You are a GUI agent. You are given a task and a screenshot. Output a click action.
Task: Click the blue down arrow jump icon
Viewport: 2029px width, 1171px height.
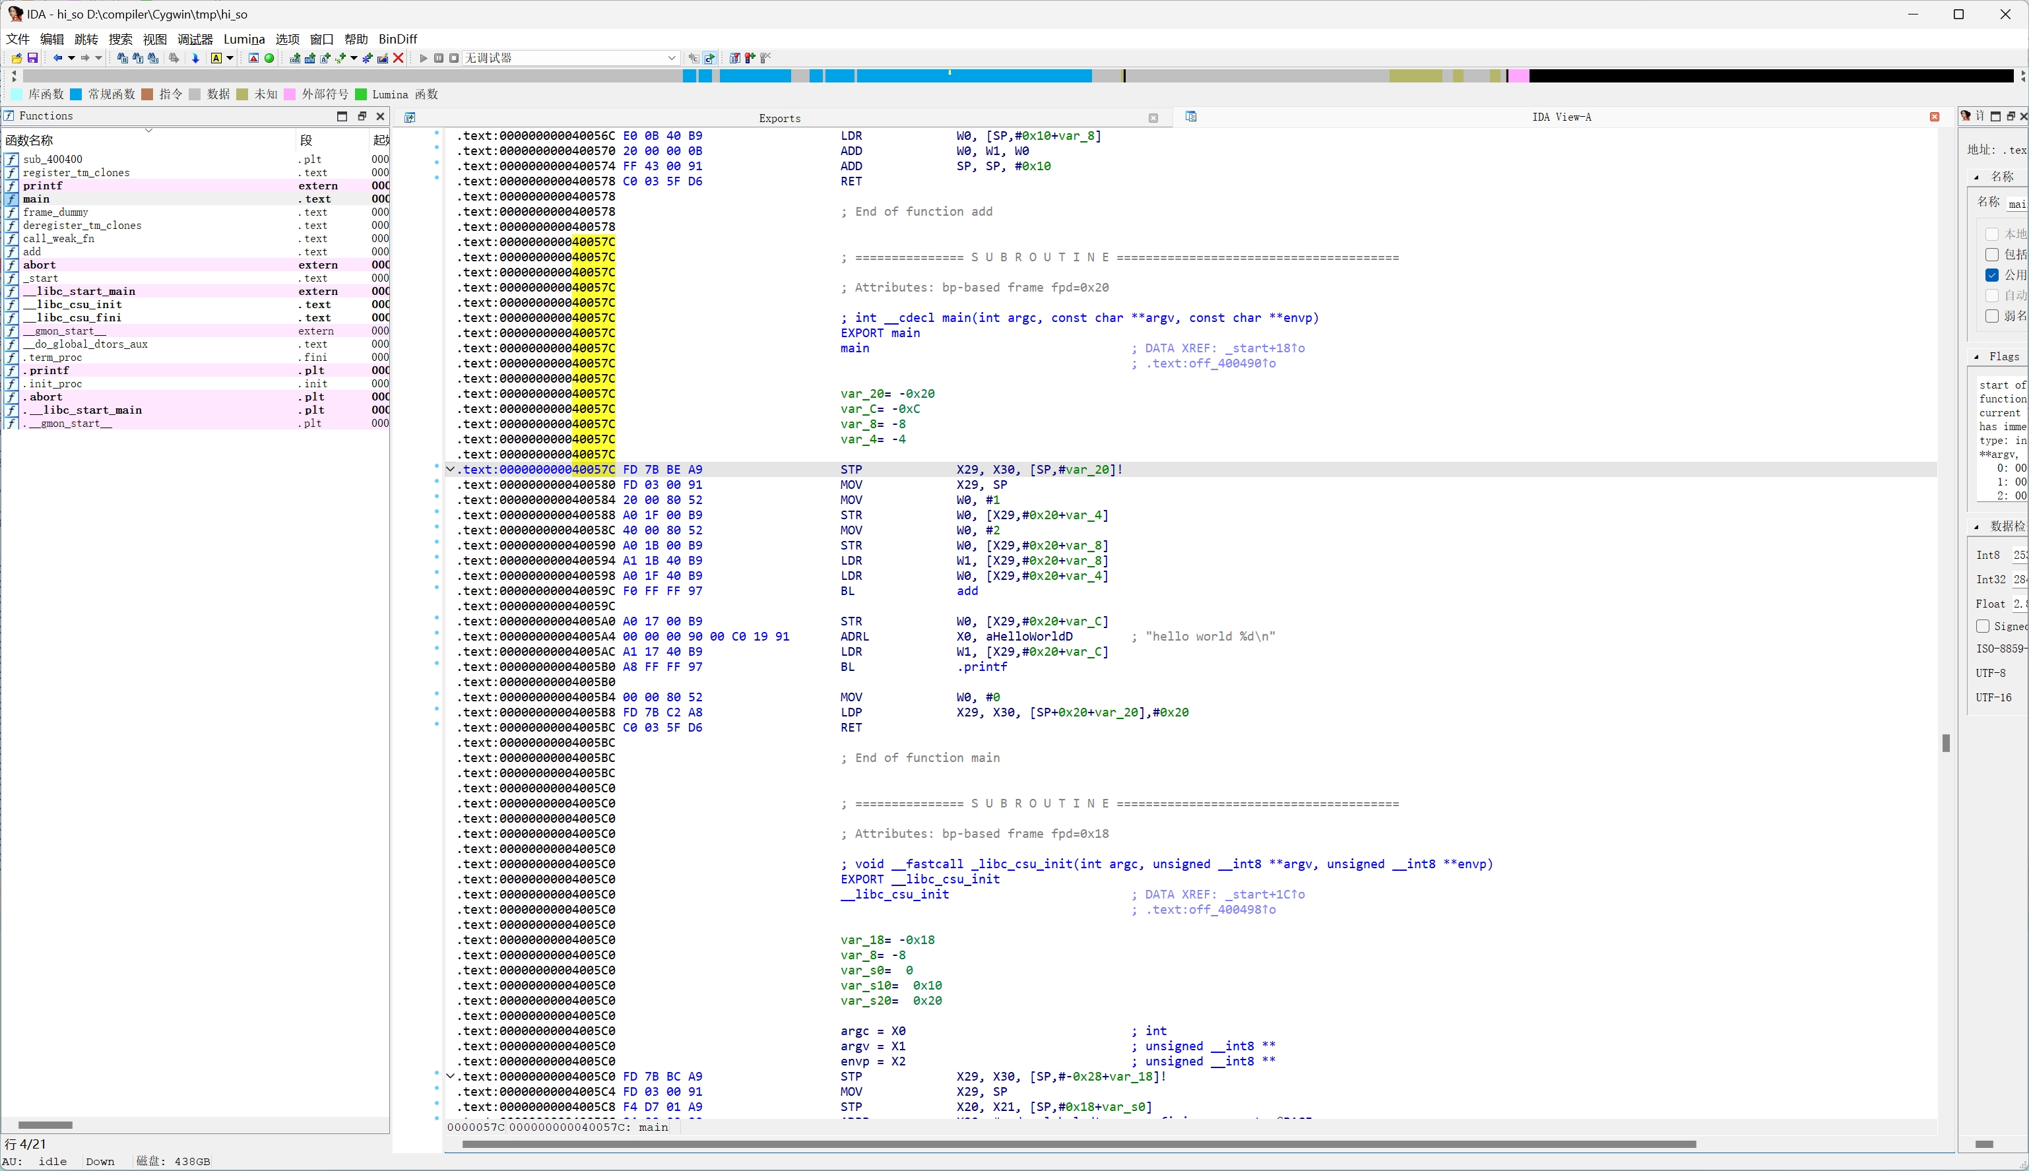[195, 58]
